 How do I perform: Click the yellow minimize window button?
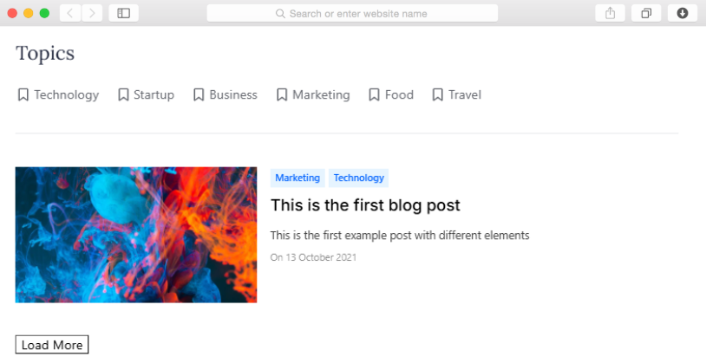pos(29,13)
